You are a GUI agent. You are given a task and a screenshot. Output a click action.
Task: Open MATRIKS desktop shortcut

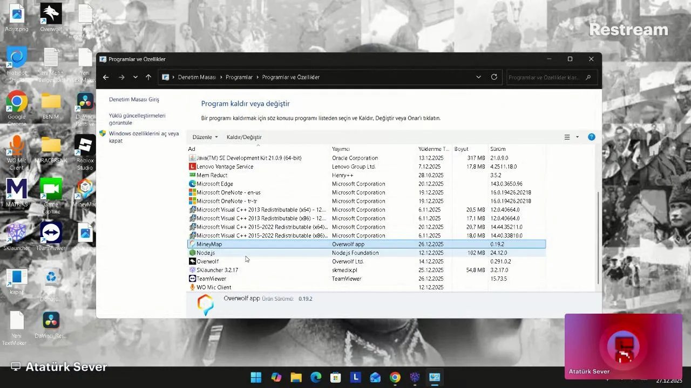point(17,193)
